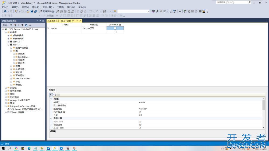The width and height of the screenshot is (269, 151).
Task: Collapse the (常规) section in column properties
Action: point(51,99)
